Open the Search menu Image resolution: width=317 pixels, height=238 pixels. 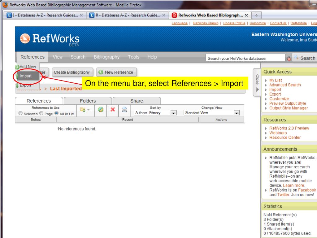78,57
